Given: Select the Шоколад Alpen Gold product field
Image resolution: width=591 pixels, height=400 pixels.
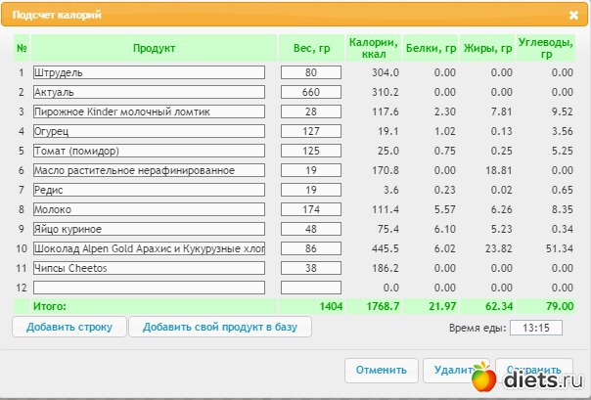Looking at the screenshot, I should pyautogui.click(x=150, y=248).
